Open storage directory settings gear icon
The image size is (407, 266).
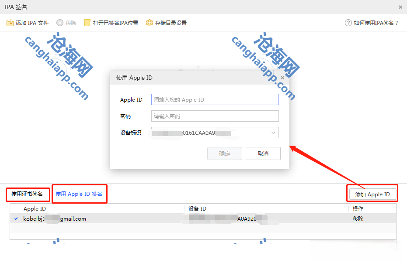[150, 23]
